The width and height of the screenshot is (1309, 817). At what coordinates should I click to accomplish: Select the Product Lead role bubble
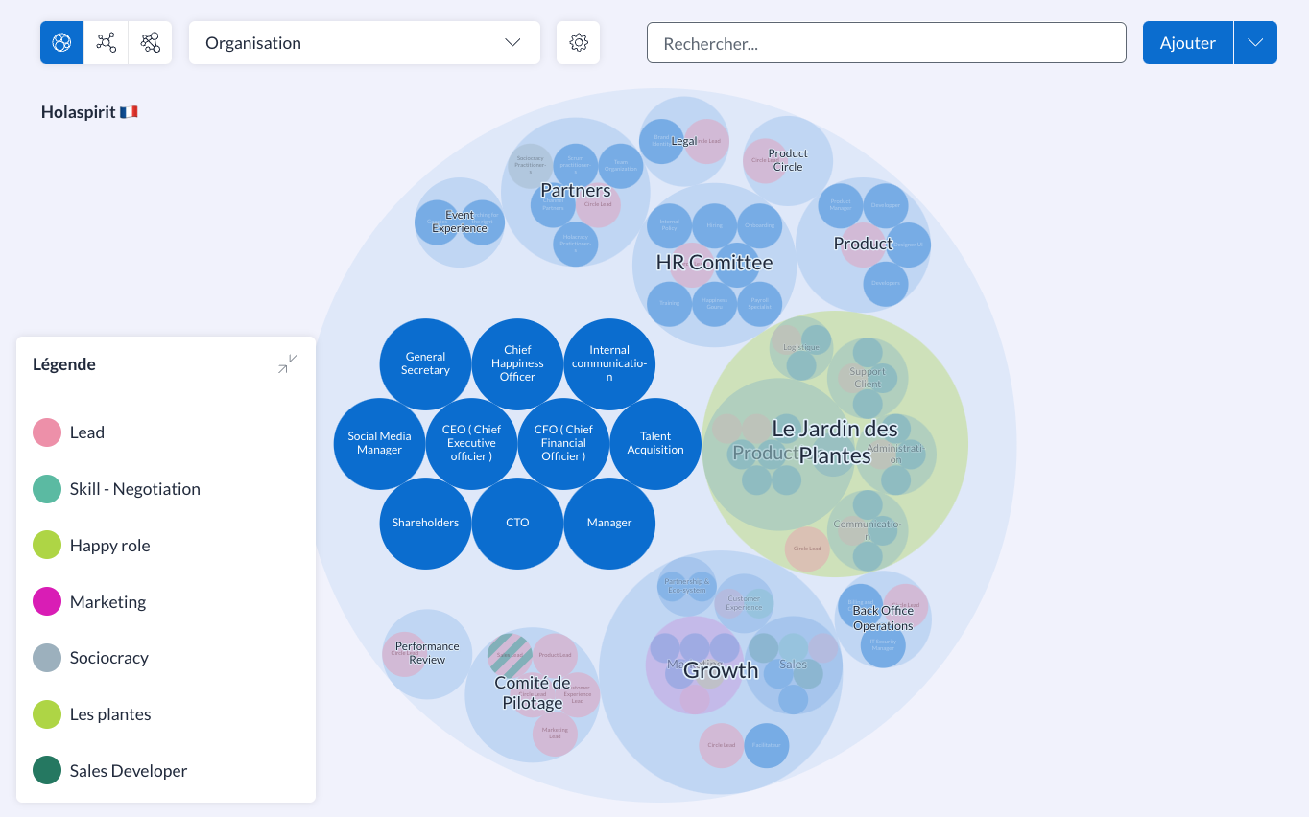pos(555,656)
